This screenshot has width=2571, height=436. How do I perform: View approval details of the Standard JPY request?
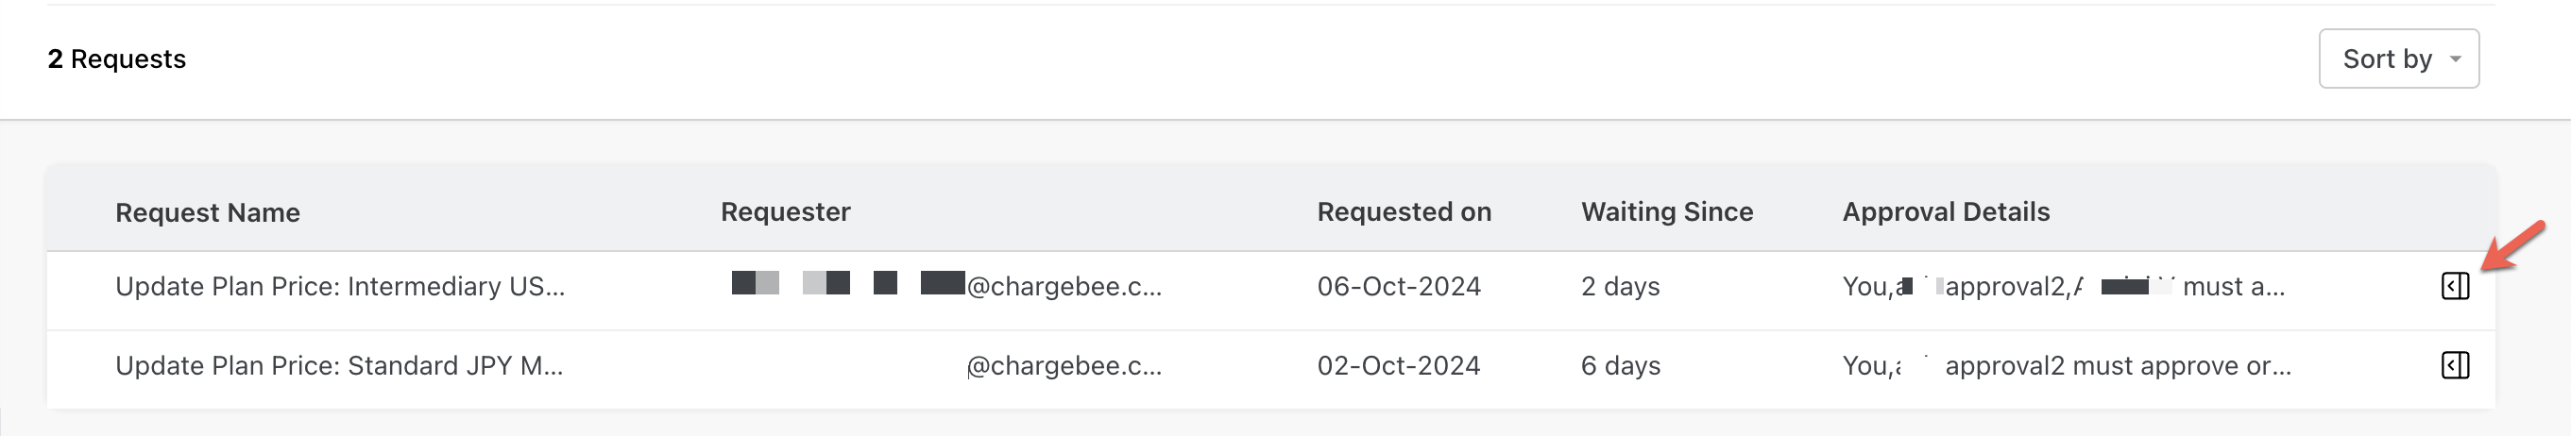2066,365
